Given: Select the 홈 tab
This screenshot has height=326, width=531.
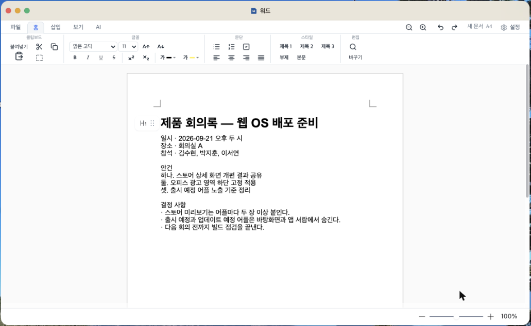Looking at the screenshot, I should pyautogui.click(x=36, y=27).
